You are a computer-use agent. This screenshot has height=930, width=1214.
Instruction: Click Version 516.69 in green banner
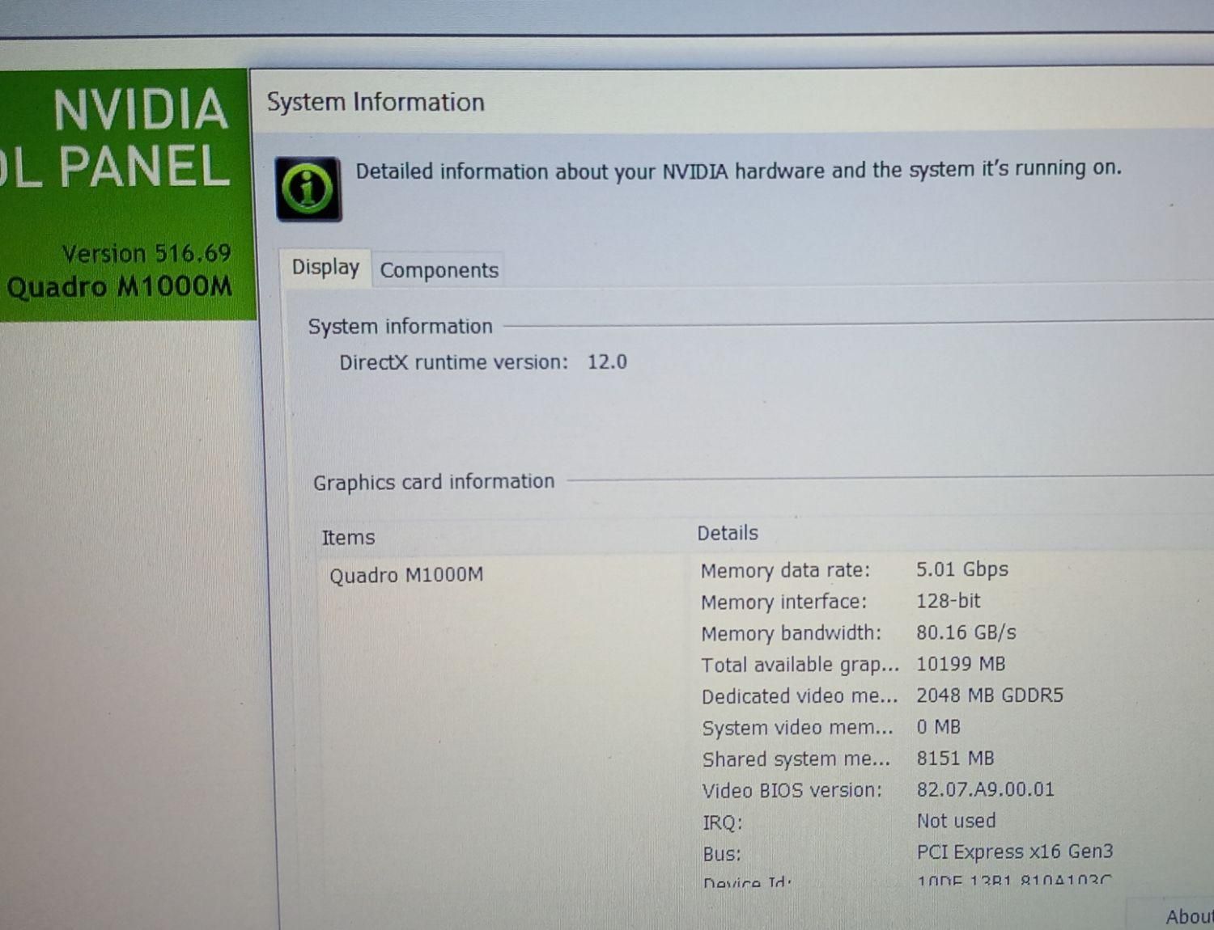click(x=146, y=254)
